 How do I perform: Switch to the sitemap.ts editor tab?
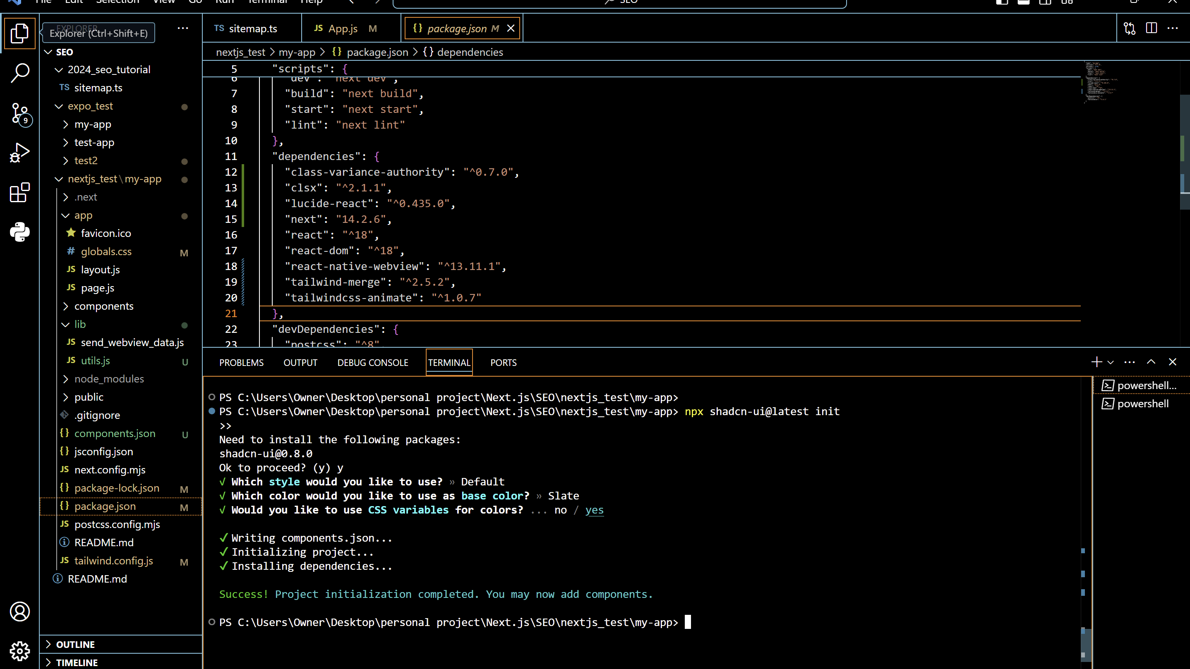coord(252,29)
